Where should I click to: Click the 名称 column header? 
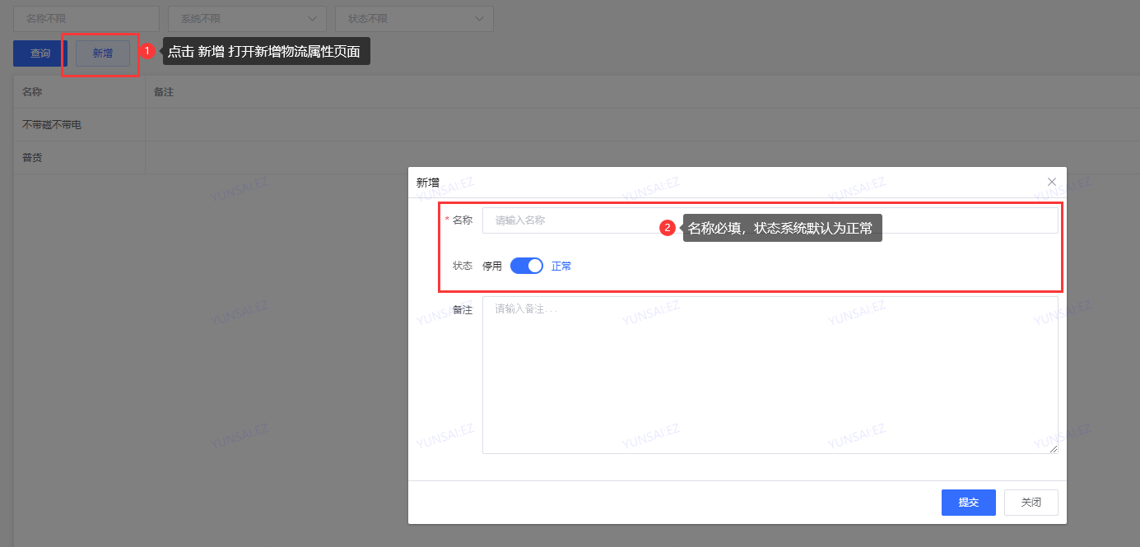(32, 92)
